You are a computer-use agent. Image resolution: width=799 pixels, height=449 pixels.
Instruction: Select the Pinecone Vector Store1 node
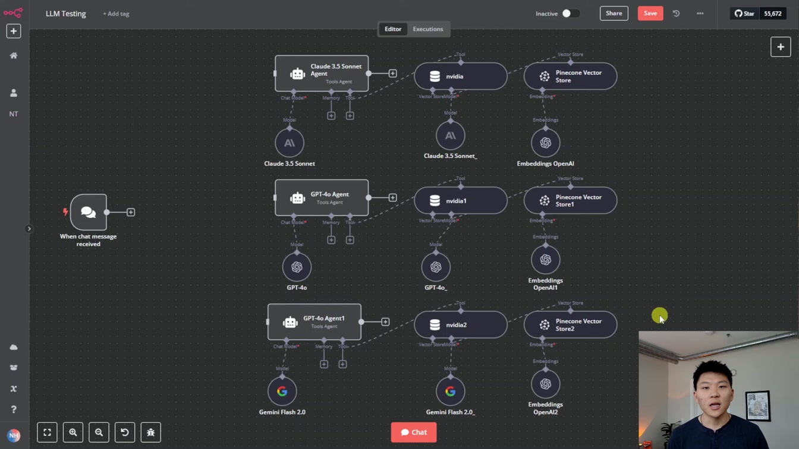570,201
